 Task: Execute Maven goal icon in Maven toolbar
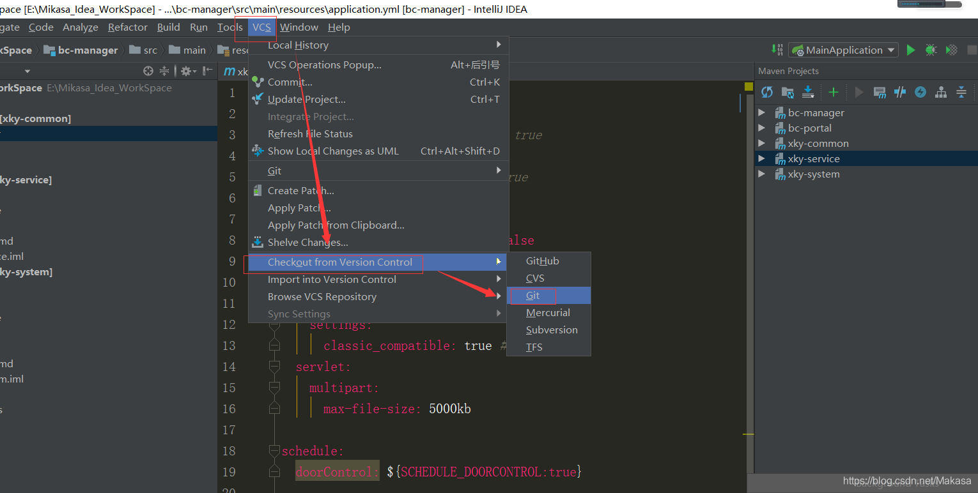coord(880,92)
